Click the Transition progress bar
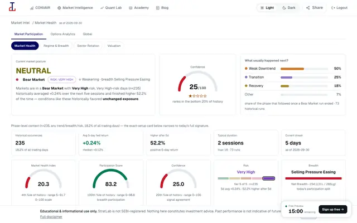 pos(304,77)
